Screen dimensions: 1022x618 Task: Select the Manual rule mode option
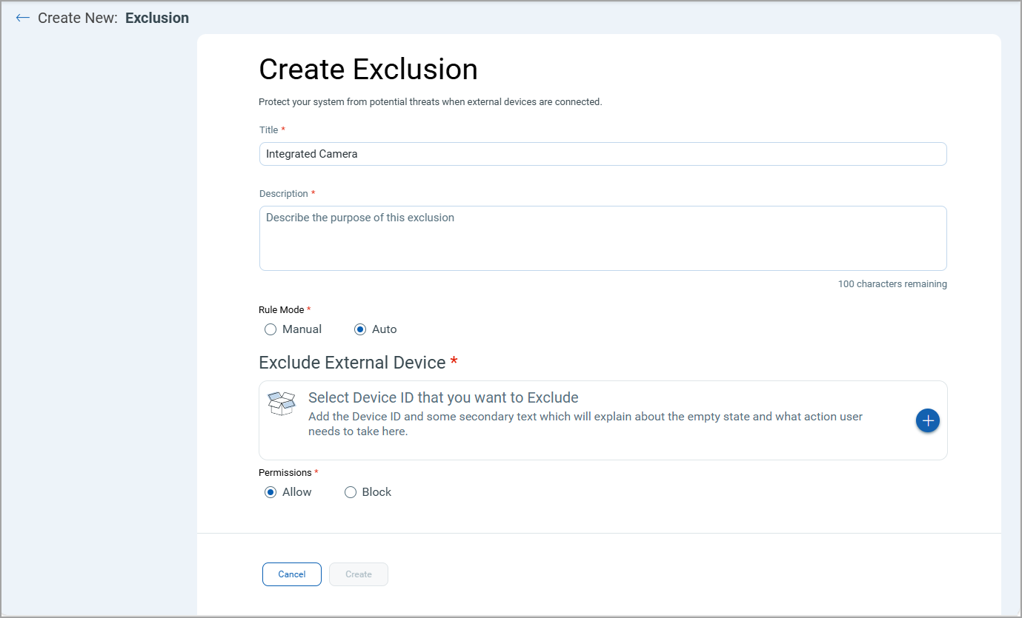click(271, 329)
